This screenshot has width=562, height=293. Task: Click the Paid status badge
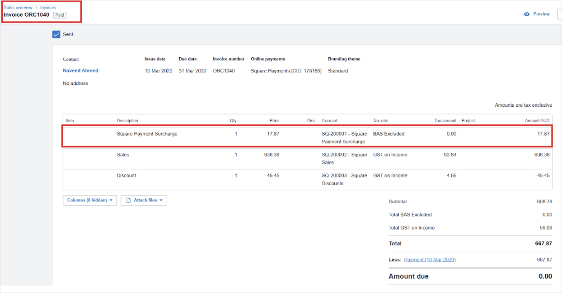60,15
